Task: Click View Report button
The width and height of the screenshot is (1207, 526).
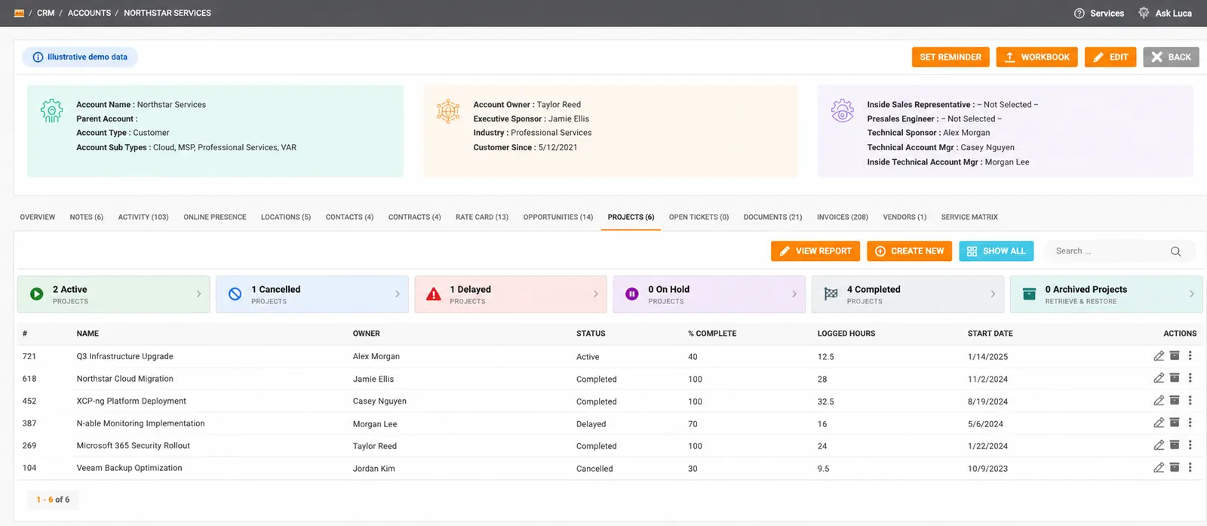Action: [x=815, y=251]
